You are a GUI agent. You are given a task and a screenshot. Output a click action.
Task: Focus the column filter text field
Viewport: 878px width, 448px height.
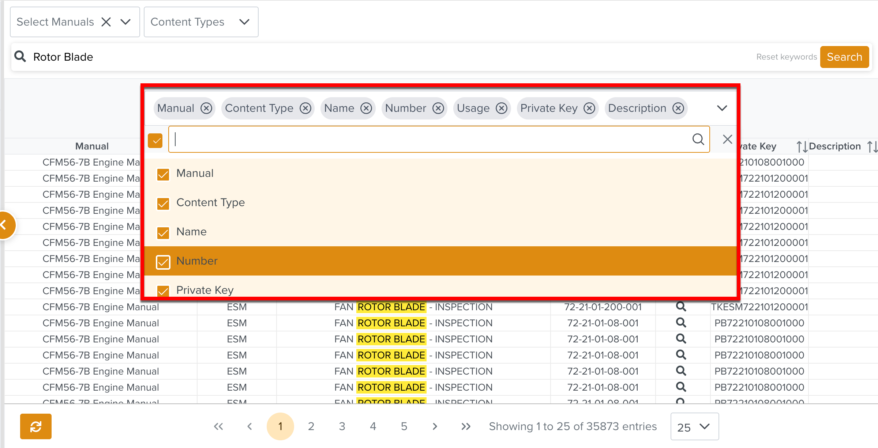432,139
